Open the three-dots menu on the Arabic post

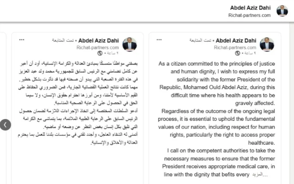coord(22,40)
